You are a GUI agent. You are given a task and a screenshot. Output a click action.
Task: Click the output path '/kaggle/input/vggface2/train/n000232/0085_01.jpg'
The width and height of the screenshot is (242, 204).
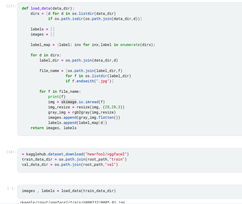click(x=72, y=202)
